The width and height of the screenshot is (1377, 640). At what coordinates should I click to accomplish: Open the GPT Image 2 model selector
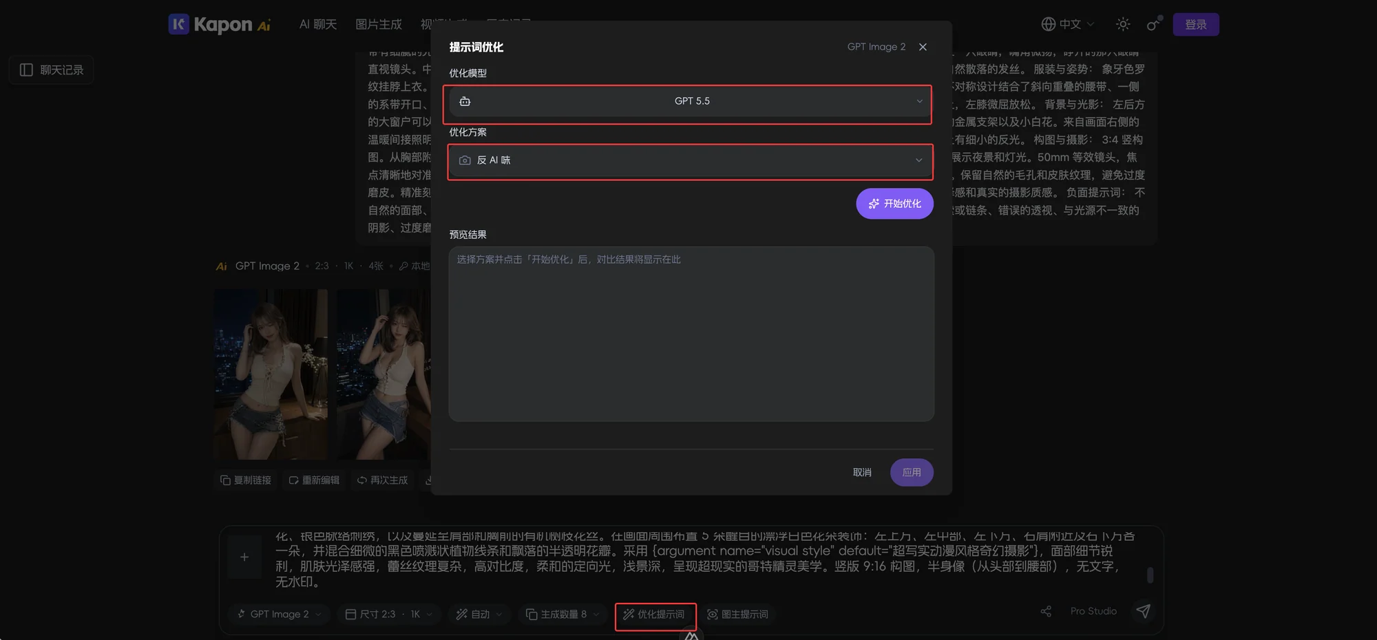[x=279, y=614]
